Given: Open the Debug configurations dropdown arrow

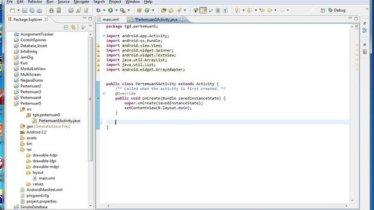Looking at the screenshot, I should click(104, 10).
